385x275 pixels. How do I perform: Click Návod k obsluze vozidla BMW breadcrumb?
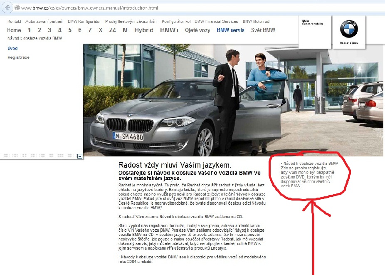click(35, 38)
